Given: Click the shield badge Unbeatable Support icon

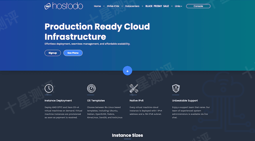Looking at the screenshot, I should click(x=176, y=88).
